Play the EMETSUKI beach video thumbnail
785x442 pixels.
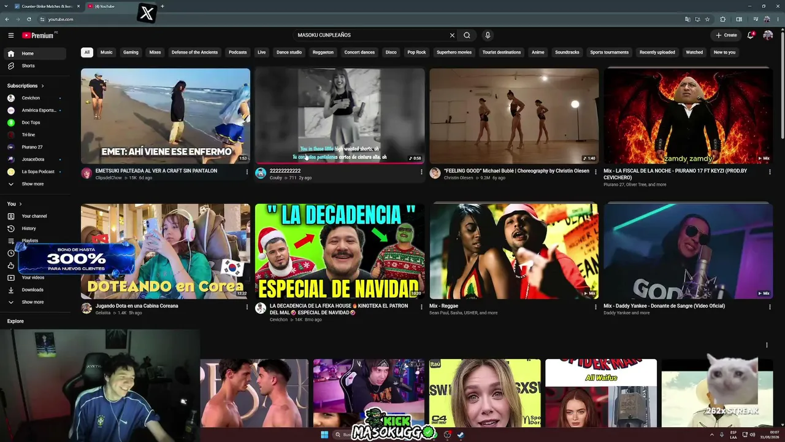[166, 115]
